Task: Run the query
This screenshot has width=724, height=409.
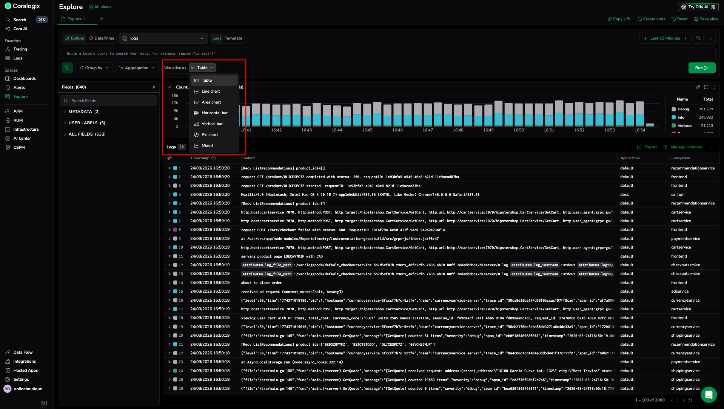Action: pyautogui.click(x=701, y=68)
